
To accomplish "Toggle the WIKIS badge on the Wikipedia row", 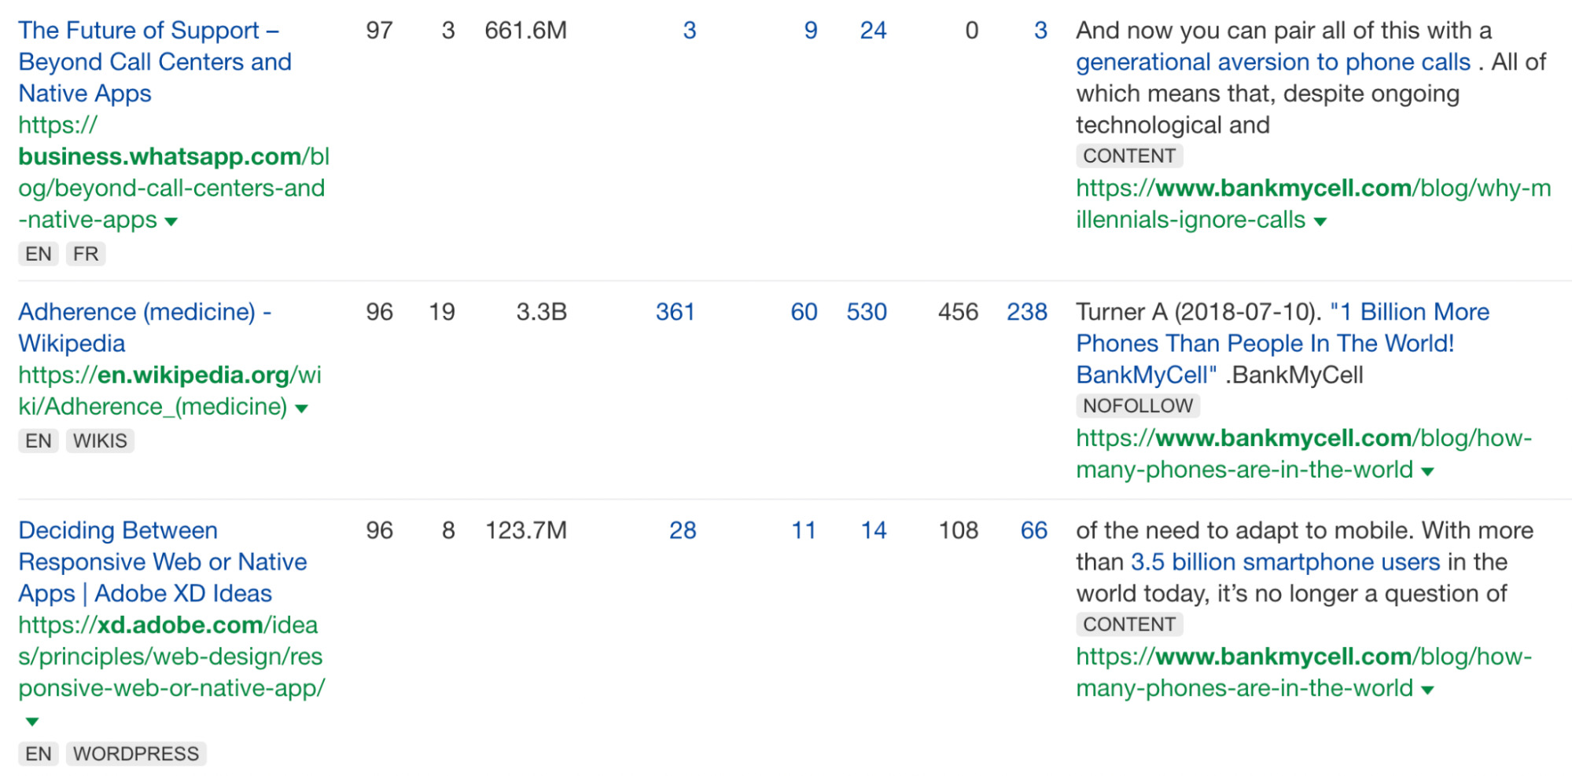I will [101, 440].
